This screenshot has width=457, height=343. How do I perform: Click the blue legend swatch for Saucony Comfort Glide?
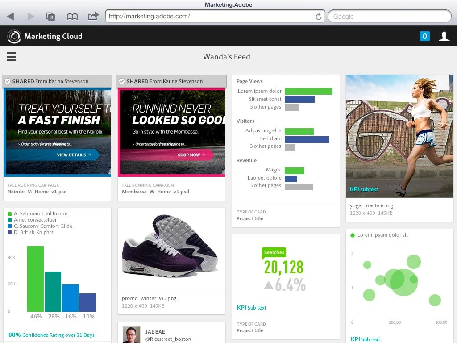point(10,226)
